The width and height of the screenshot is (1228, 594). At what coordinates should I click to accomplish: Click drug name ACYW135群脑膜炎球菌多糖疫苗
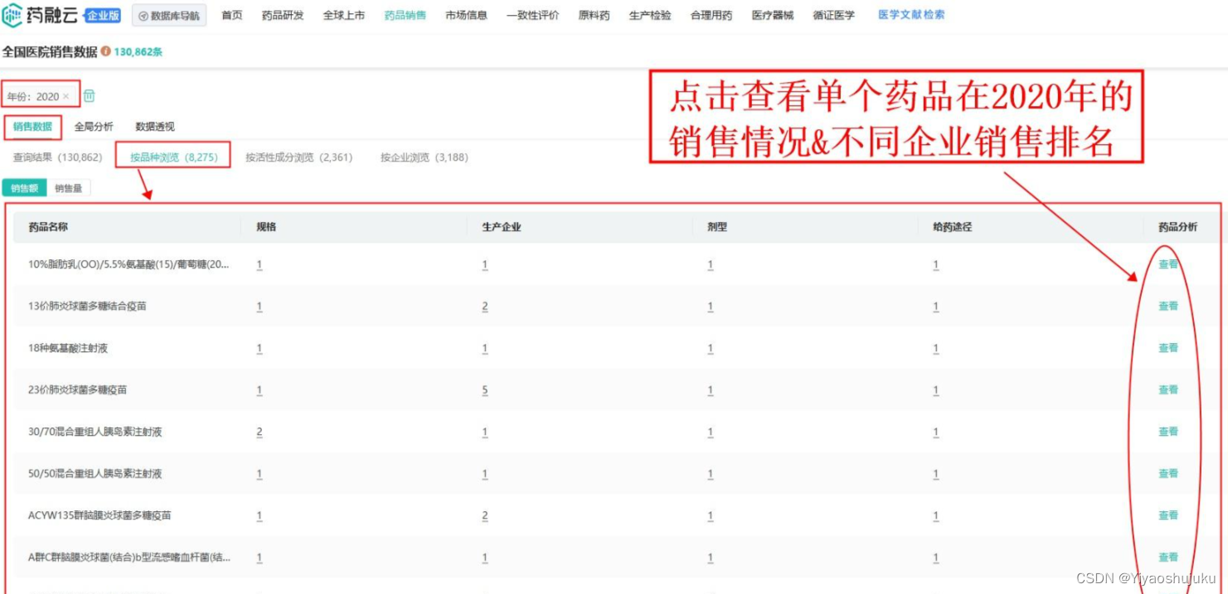click(x=100, y=515)
